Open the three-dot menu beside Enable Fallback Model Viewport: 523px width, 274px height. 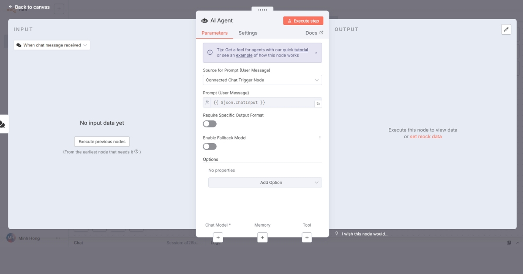coord(319,138)
